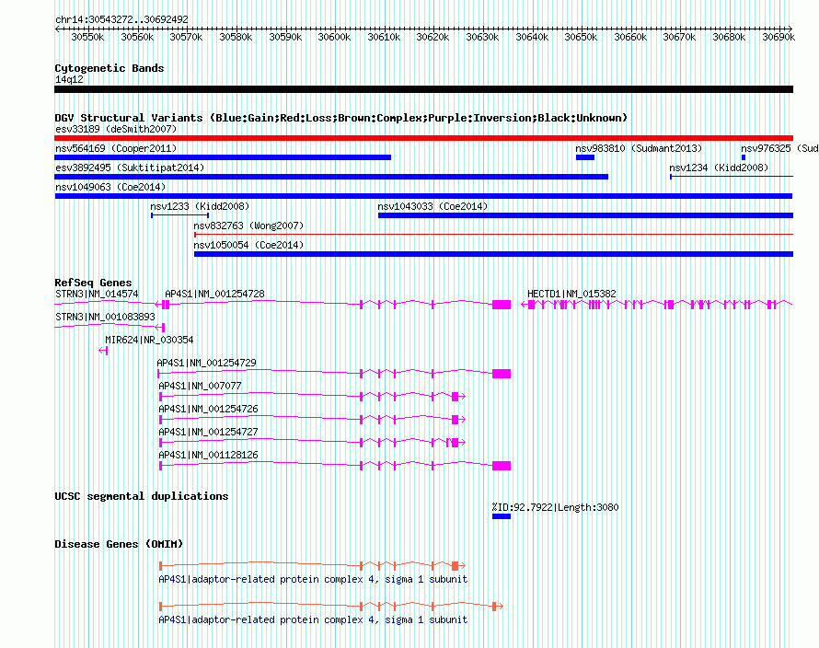
Task: Click the HECTD1 first exon block
Action: click(x=531, y=305)
